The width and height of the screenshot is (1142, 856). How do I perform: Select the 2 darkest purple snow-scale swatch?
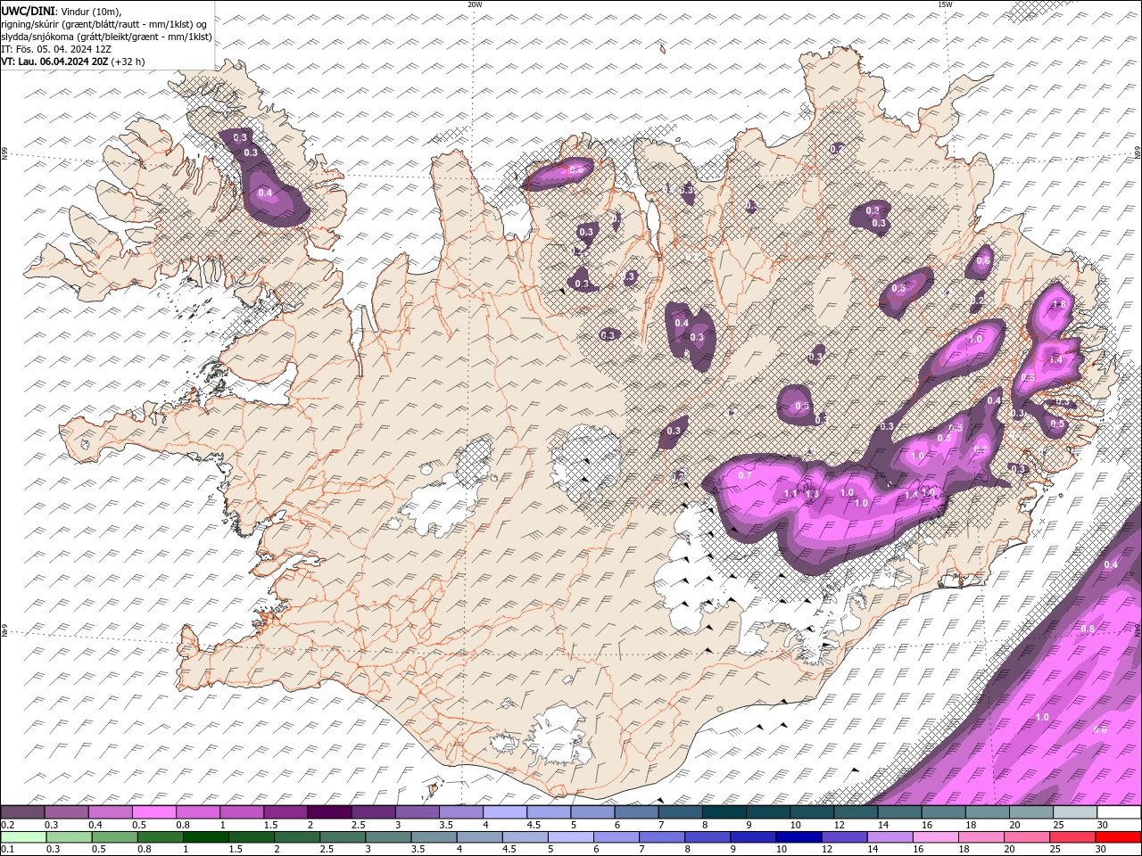click(328, 812)
